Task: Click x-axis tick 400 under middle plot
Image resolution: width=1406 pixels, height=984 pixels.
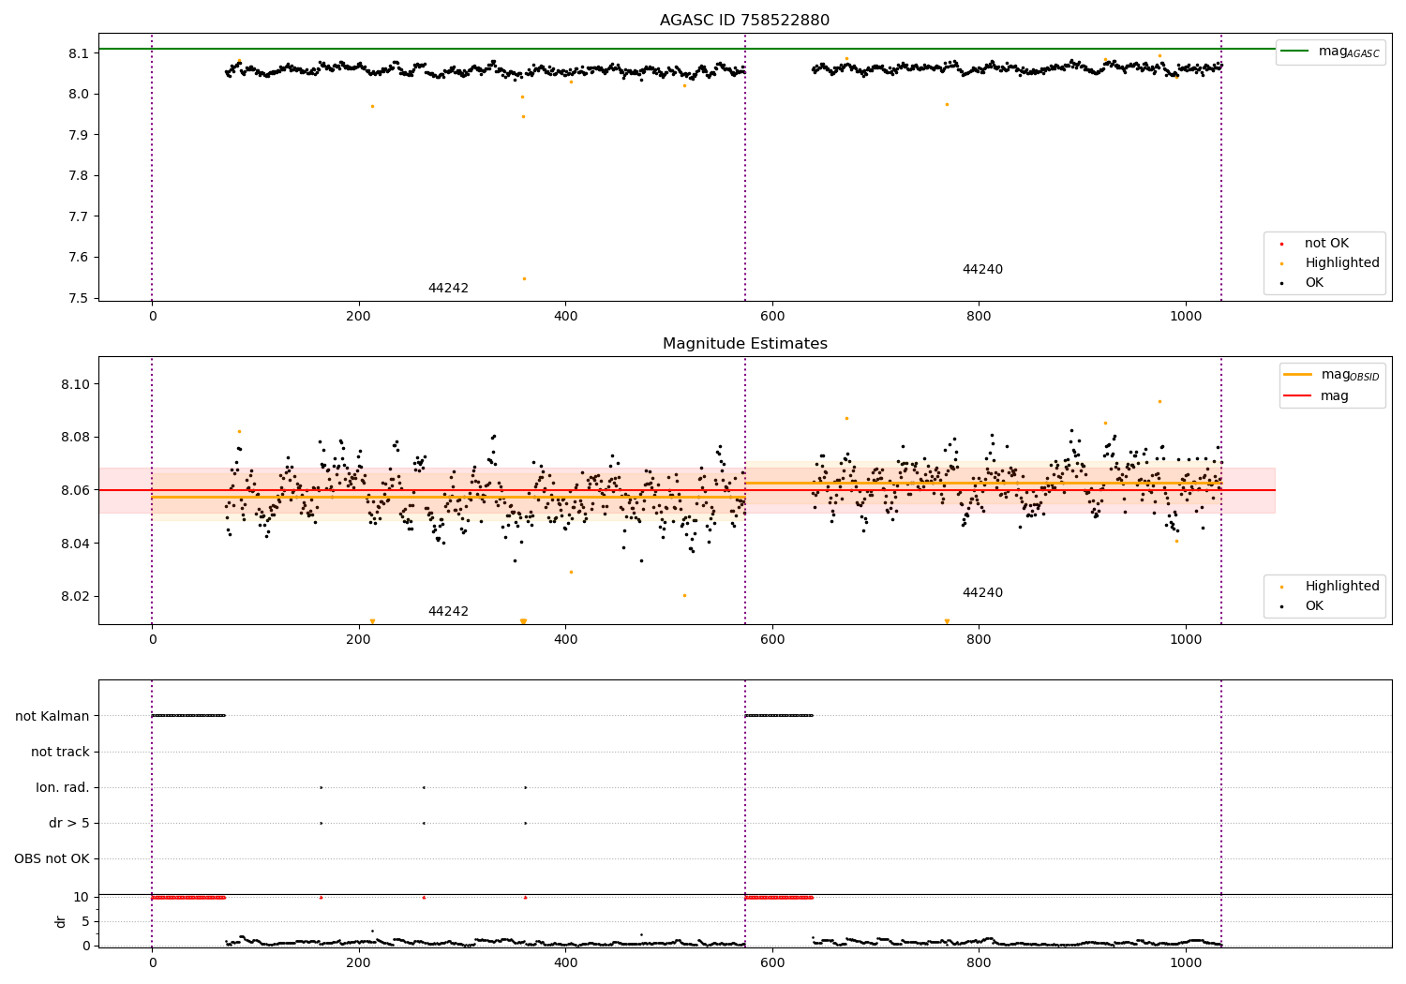Action: pos(565,640)
